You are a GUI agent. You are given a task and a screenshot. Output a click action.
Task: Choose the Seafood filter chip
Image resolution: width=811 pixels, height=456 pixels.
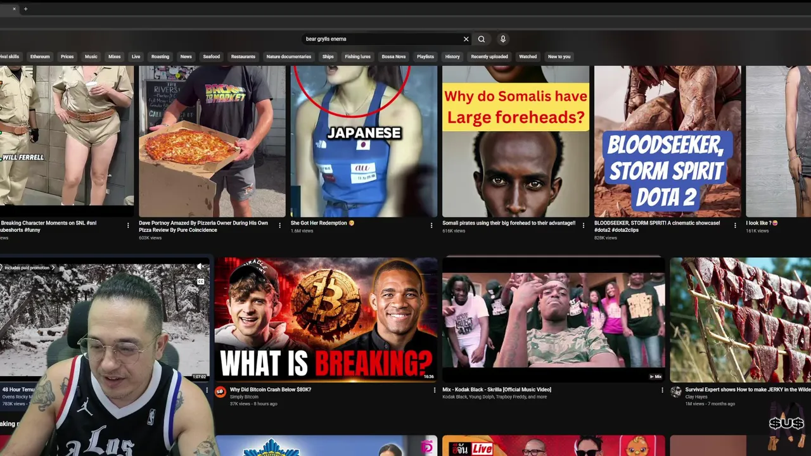[212, 56]
